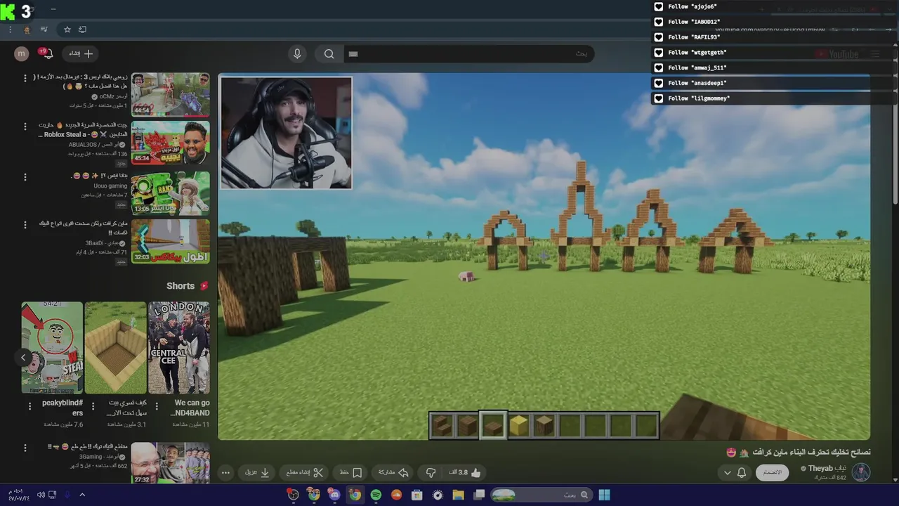Click the round clock-like app icon in the taskbar
This screenshot has height=506, width=899.
pyautogui.click(x=438, y=495)
